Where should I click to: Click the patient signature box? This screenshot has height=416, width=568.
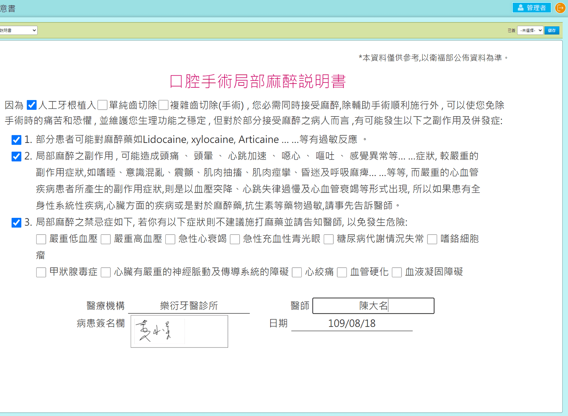(179, 331)
